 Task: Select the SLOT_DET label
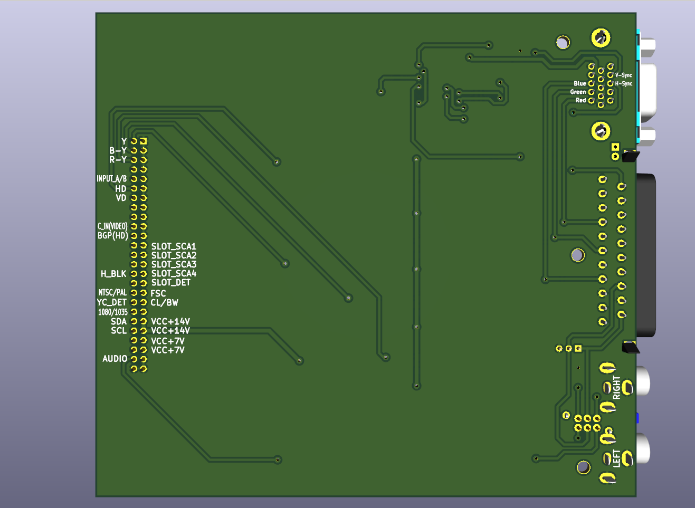coord(171,282)
